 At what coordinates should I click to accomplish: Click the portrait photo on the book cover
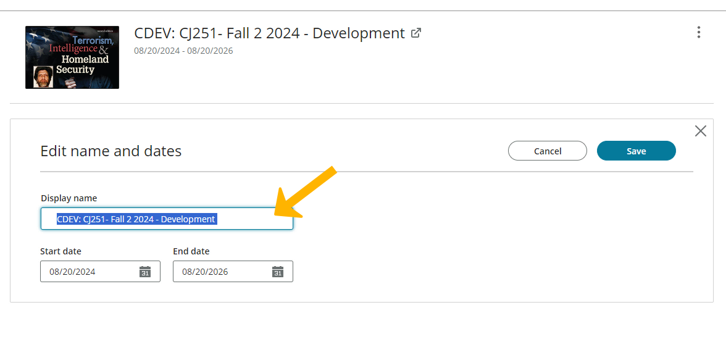(x=43, y=77)
